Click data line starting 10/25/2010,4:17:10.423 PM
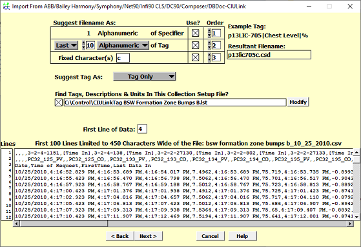The image size is (361, 247). pos(183,217)
